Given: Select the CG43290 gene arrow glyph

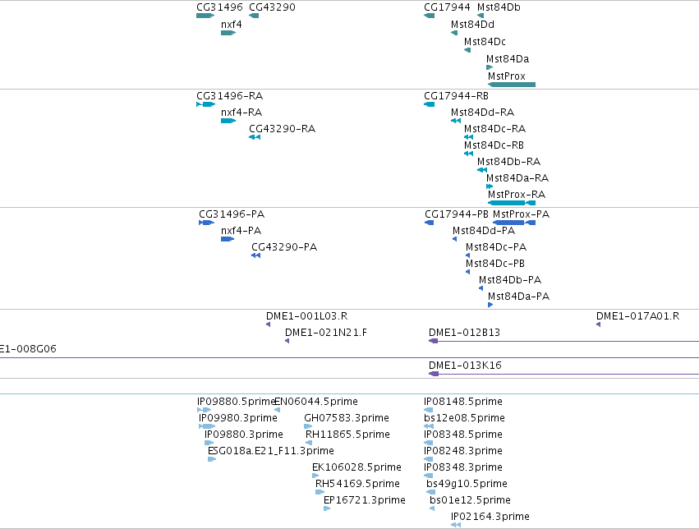Looking at the screenshot, I should [254, 16].
